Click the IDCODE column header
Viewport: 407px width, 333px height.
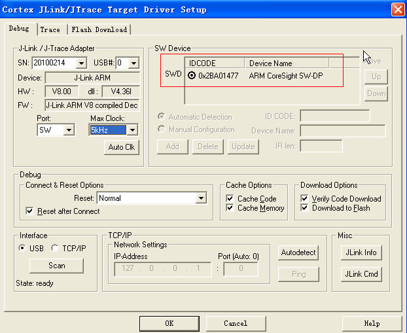(x=215, y=63)
